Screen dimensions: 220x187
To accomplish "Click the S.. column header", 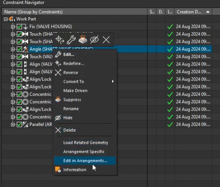I will point(152,12).
